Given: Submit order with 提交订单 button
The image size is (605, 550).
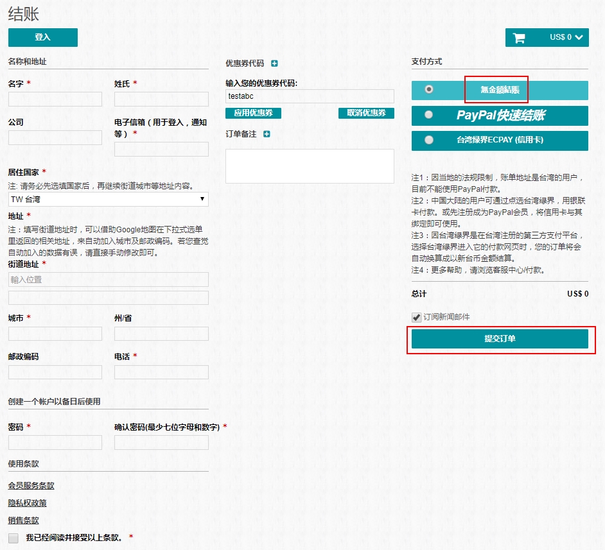Looking at the screenshot, I should [x=500, y=339].
